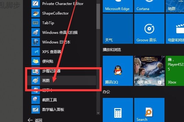Open Windows 传真和扫描 icon
Viewport: 184px width, 122px height.
pyautogui.click(x=36, y=32)
